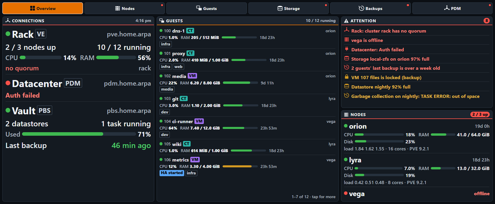Open the Overview tab
This screenshot has width=495, height=204.
tap(43, 8)
